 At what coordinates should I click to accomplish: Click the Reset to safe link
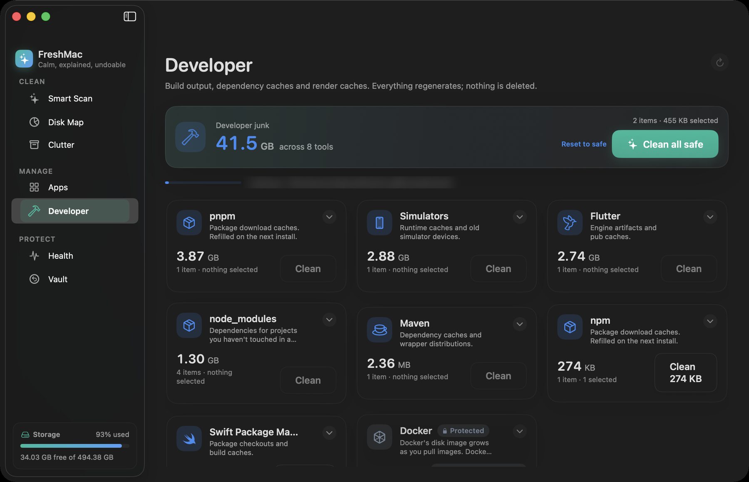click(584, 144)
